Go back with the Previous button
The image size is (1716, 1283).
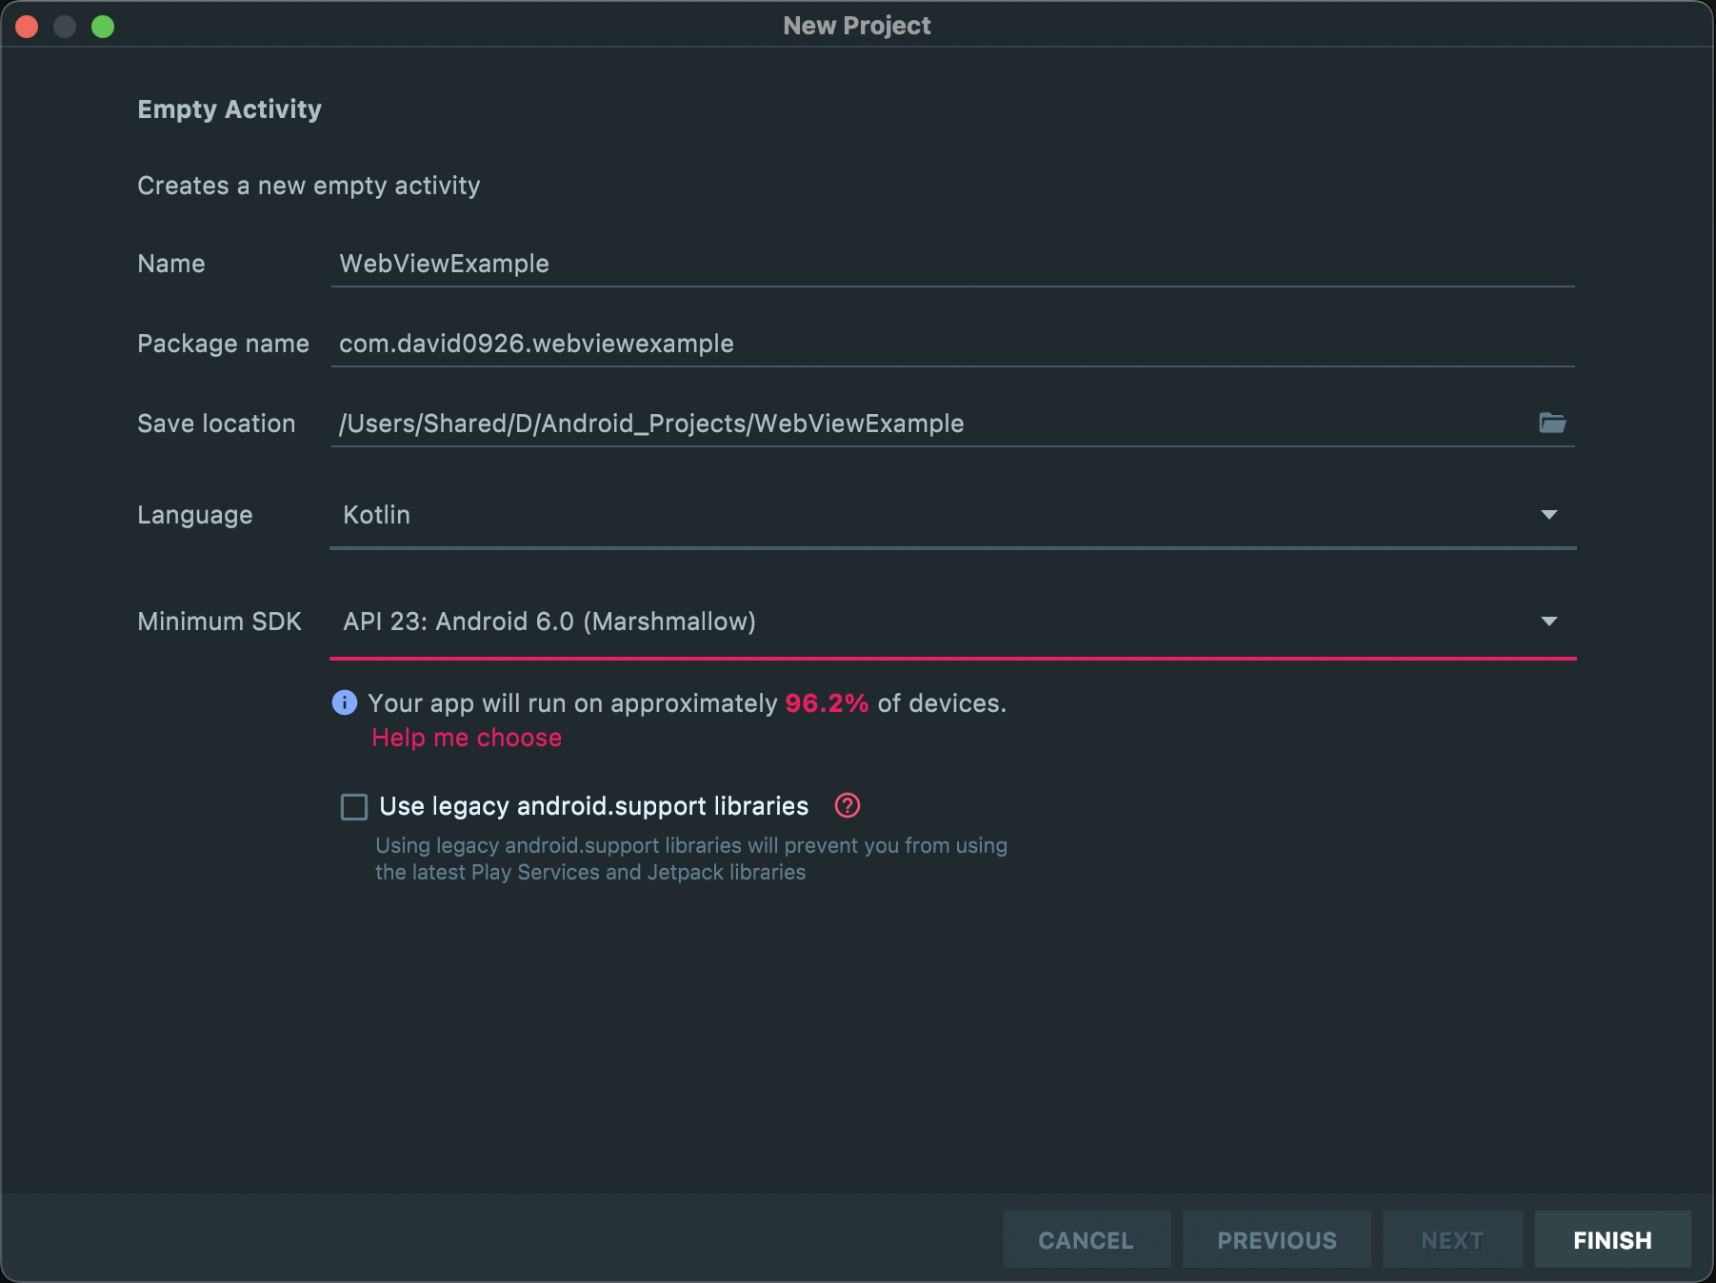1276,1239
